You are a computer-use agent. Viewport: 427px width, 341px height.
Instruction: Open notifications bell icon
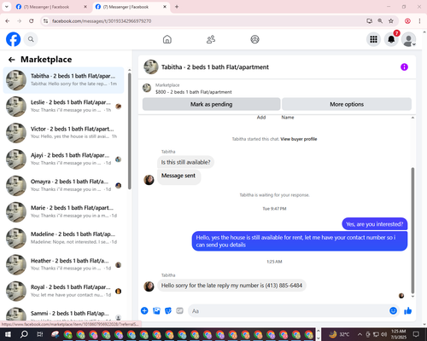[x=391, y=39]
